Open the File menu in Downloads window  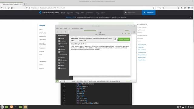click(x=57, y=28)
